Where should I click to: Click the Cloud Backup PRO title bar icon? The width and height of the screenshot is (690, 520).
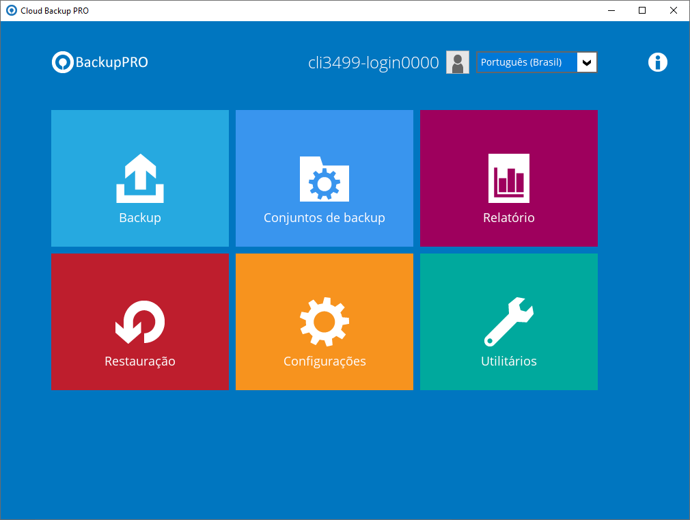point(11,10)
